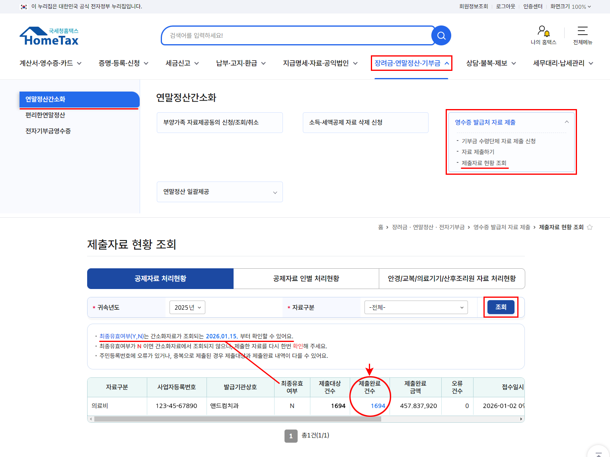610x457 pixels.
Task: Click the horizontal scrollbar left arrow
Action: tap(91, 419)
